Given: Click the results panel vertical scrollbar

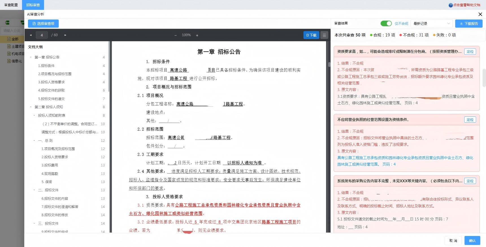Looking at the screenshot, I should [484, 77].
